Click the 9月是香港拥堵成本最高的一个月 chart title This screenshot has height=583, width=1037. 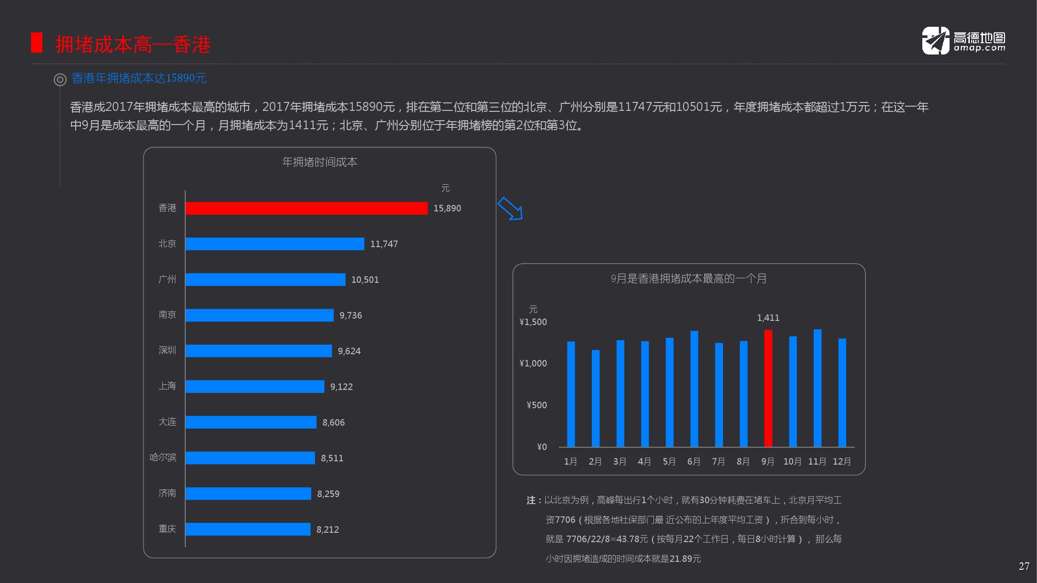(x=689, y=279)
